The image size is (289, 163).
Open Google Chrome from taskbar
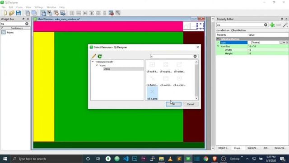(206, 159)
